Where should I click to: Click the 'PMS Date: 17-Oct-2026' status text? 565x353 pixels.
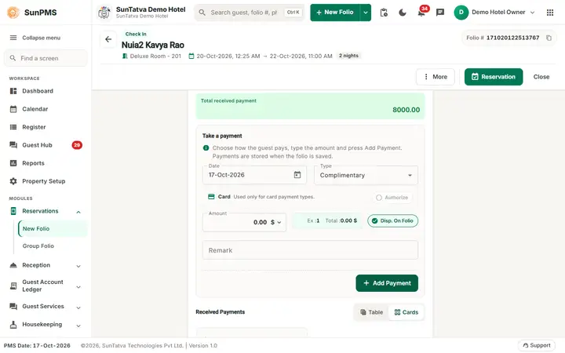click(x=37, y=345)
